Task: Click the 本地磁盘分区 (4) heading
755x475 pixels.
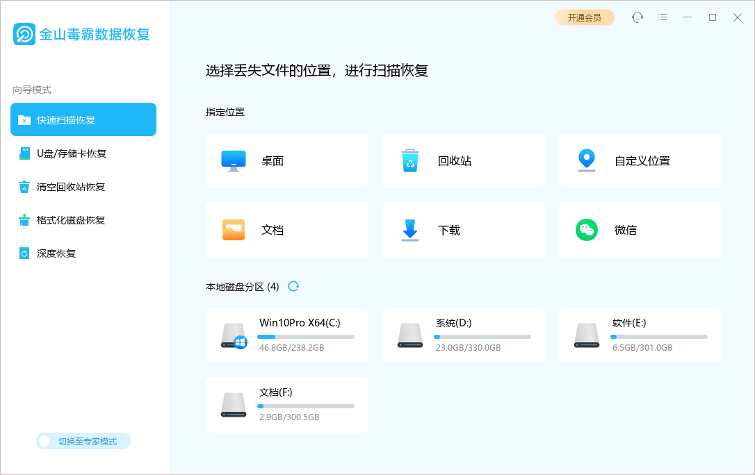Action: click(242, 287)
